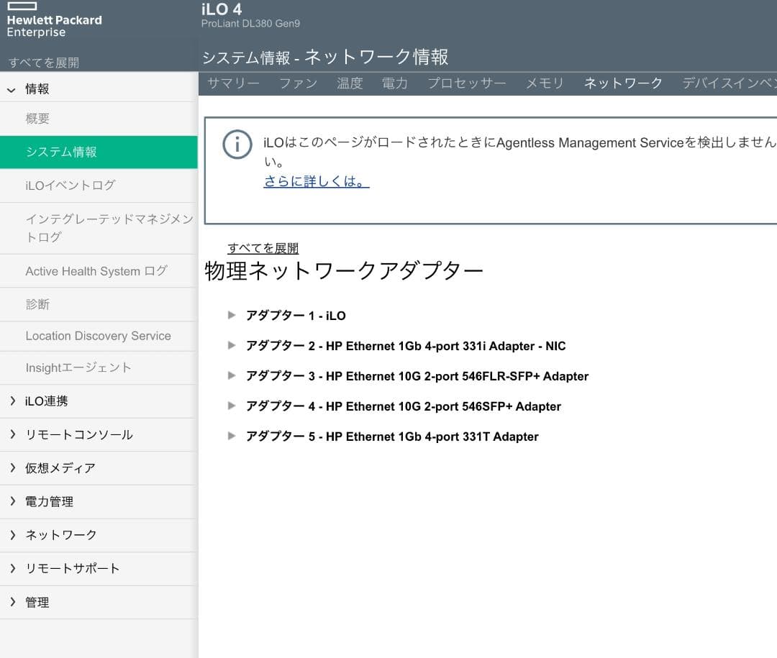
Task: Expand the iLO連携 sidebar section
Action: click(45, 401)
